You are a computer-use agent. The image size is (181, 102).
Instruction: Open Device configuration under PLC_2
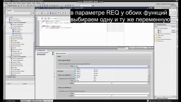17,59
